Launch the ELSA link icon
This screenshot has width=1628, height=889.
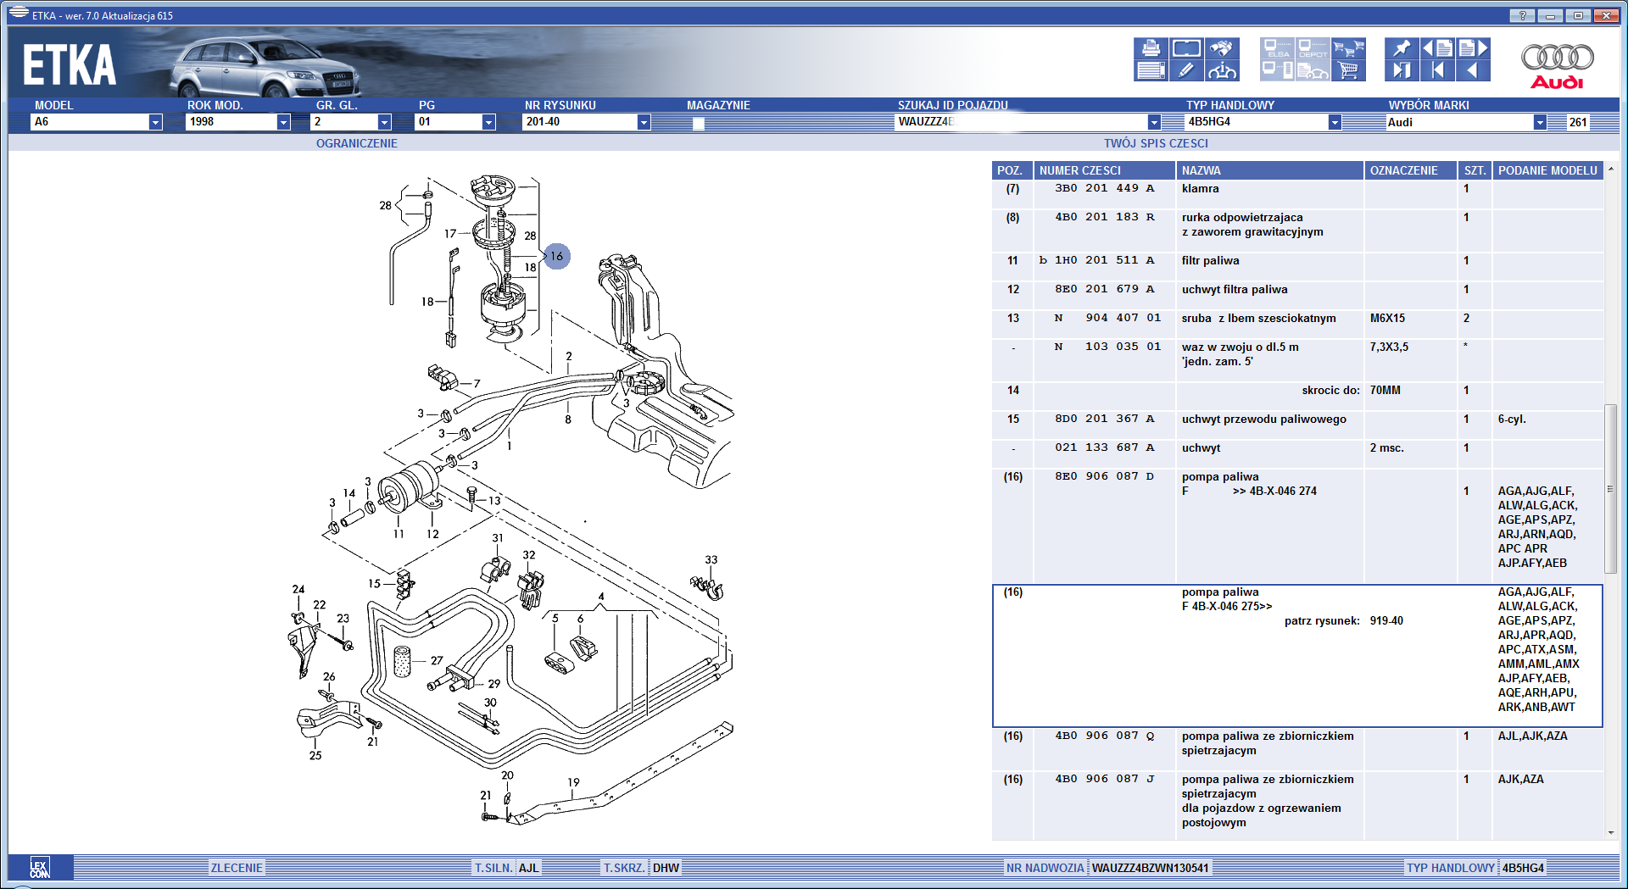(1277, 48)
